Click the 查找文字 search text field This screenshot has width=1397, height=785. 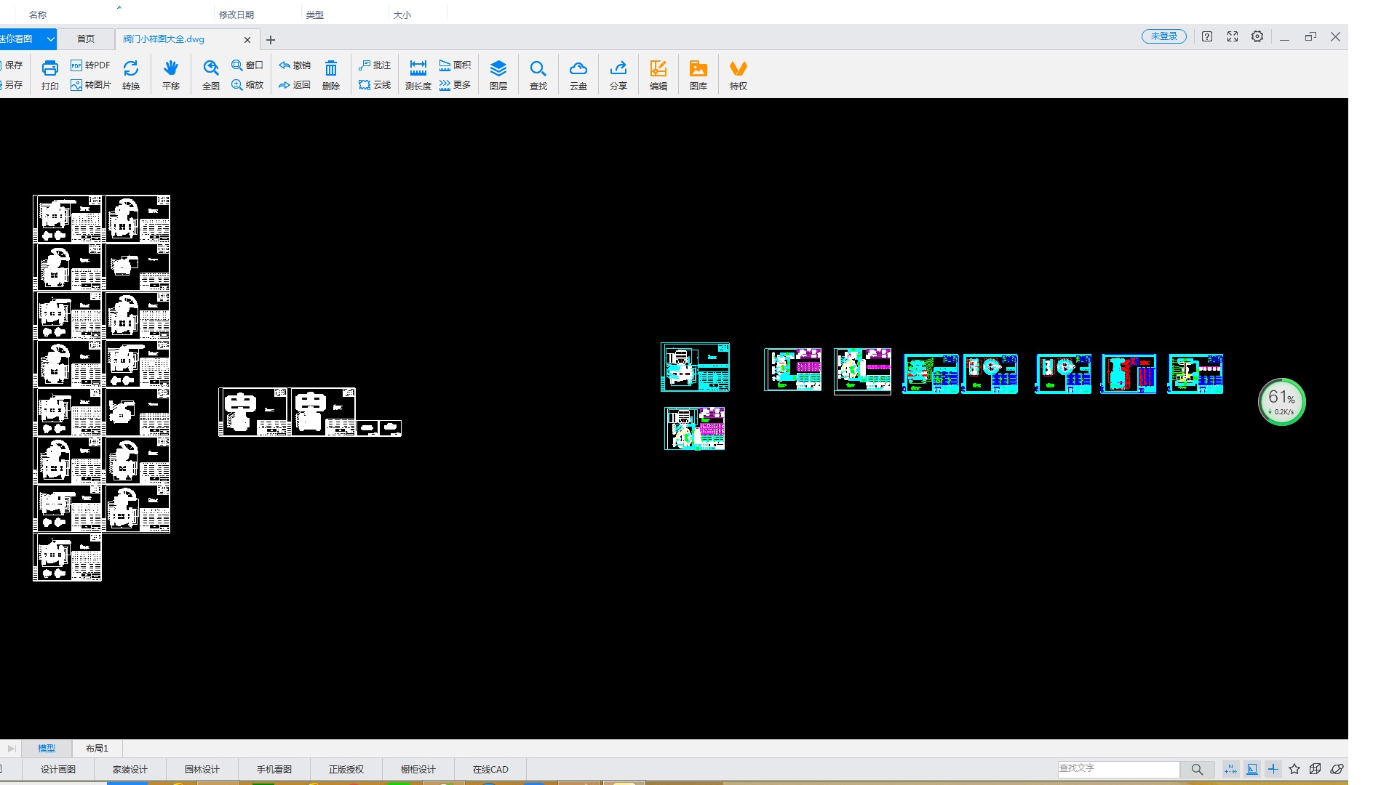tap(1118, 768)
